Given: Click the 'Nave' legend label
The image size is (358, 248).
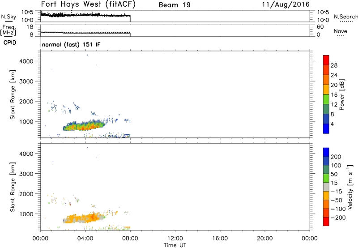Looking at the screenshot, I should pos(341,31).
